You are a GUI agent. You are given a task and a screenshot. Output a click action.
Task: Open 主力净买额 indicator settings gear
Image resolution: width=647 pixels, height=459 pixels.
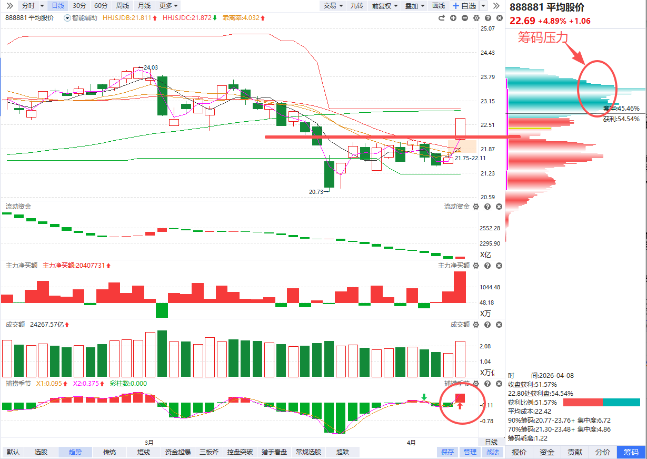point(476,266)
